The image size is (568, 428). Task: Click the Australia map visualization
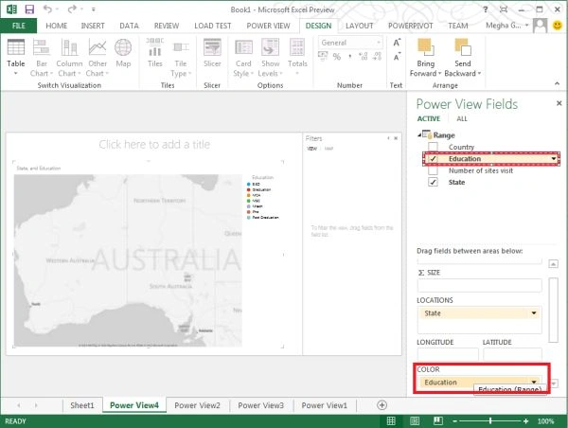click(128, 260)
